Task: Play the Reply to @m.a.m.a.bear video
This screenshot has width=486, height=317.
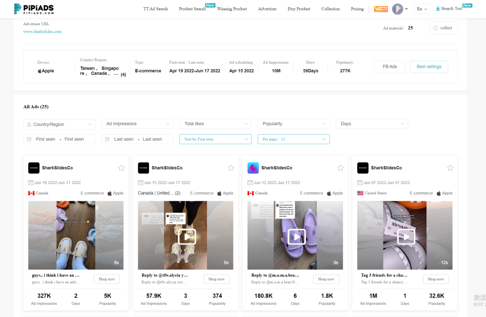Action: [x=297, y=237]
